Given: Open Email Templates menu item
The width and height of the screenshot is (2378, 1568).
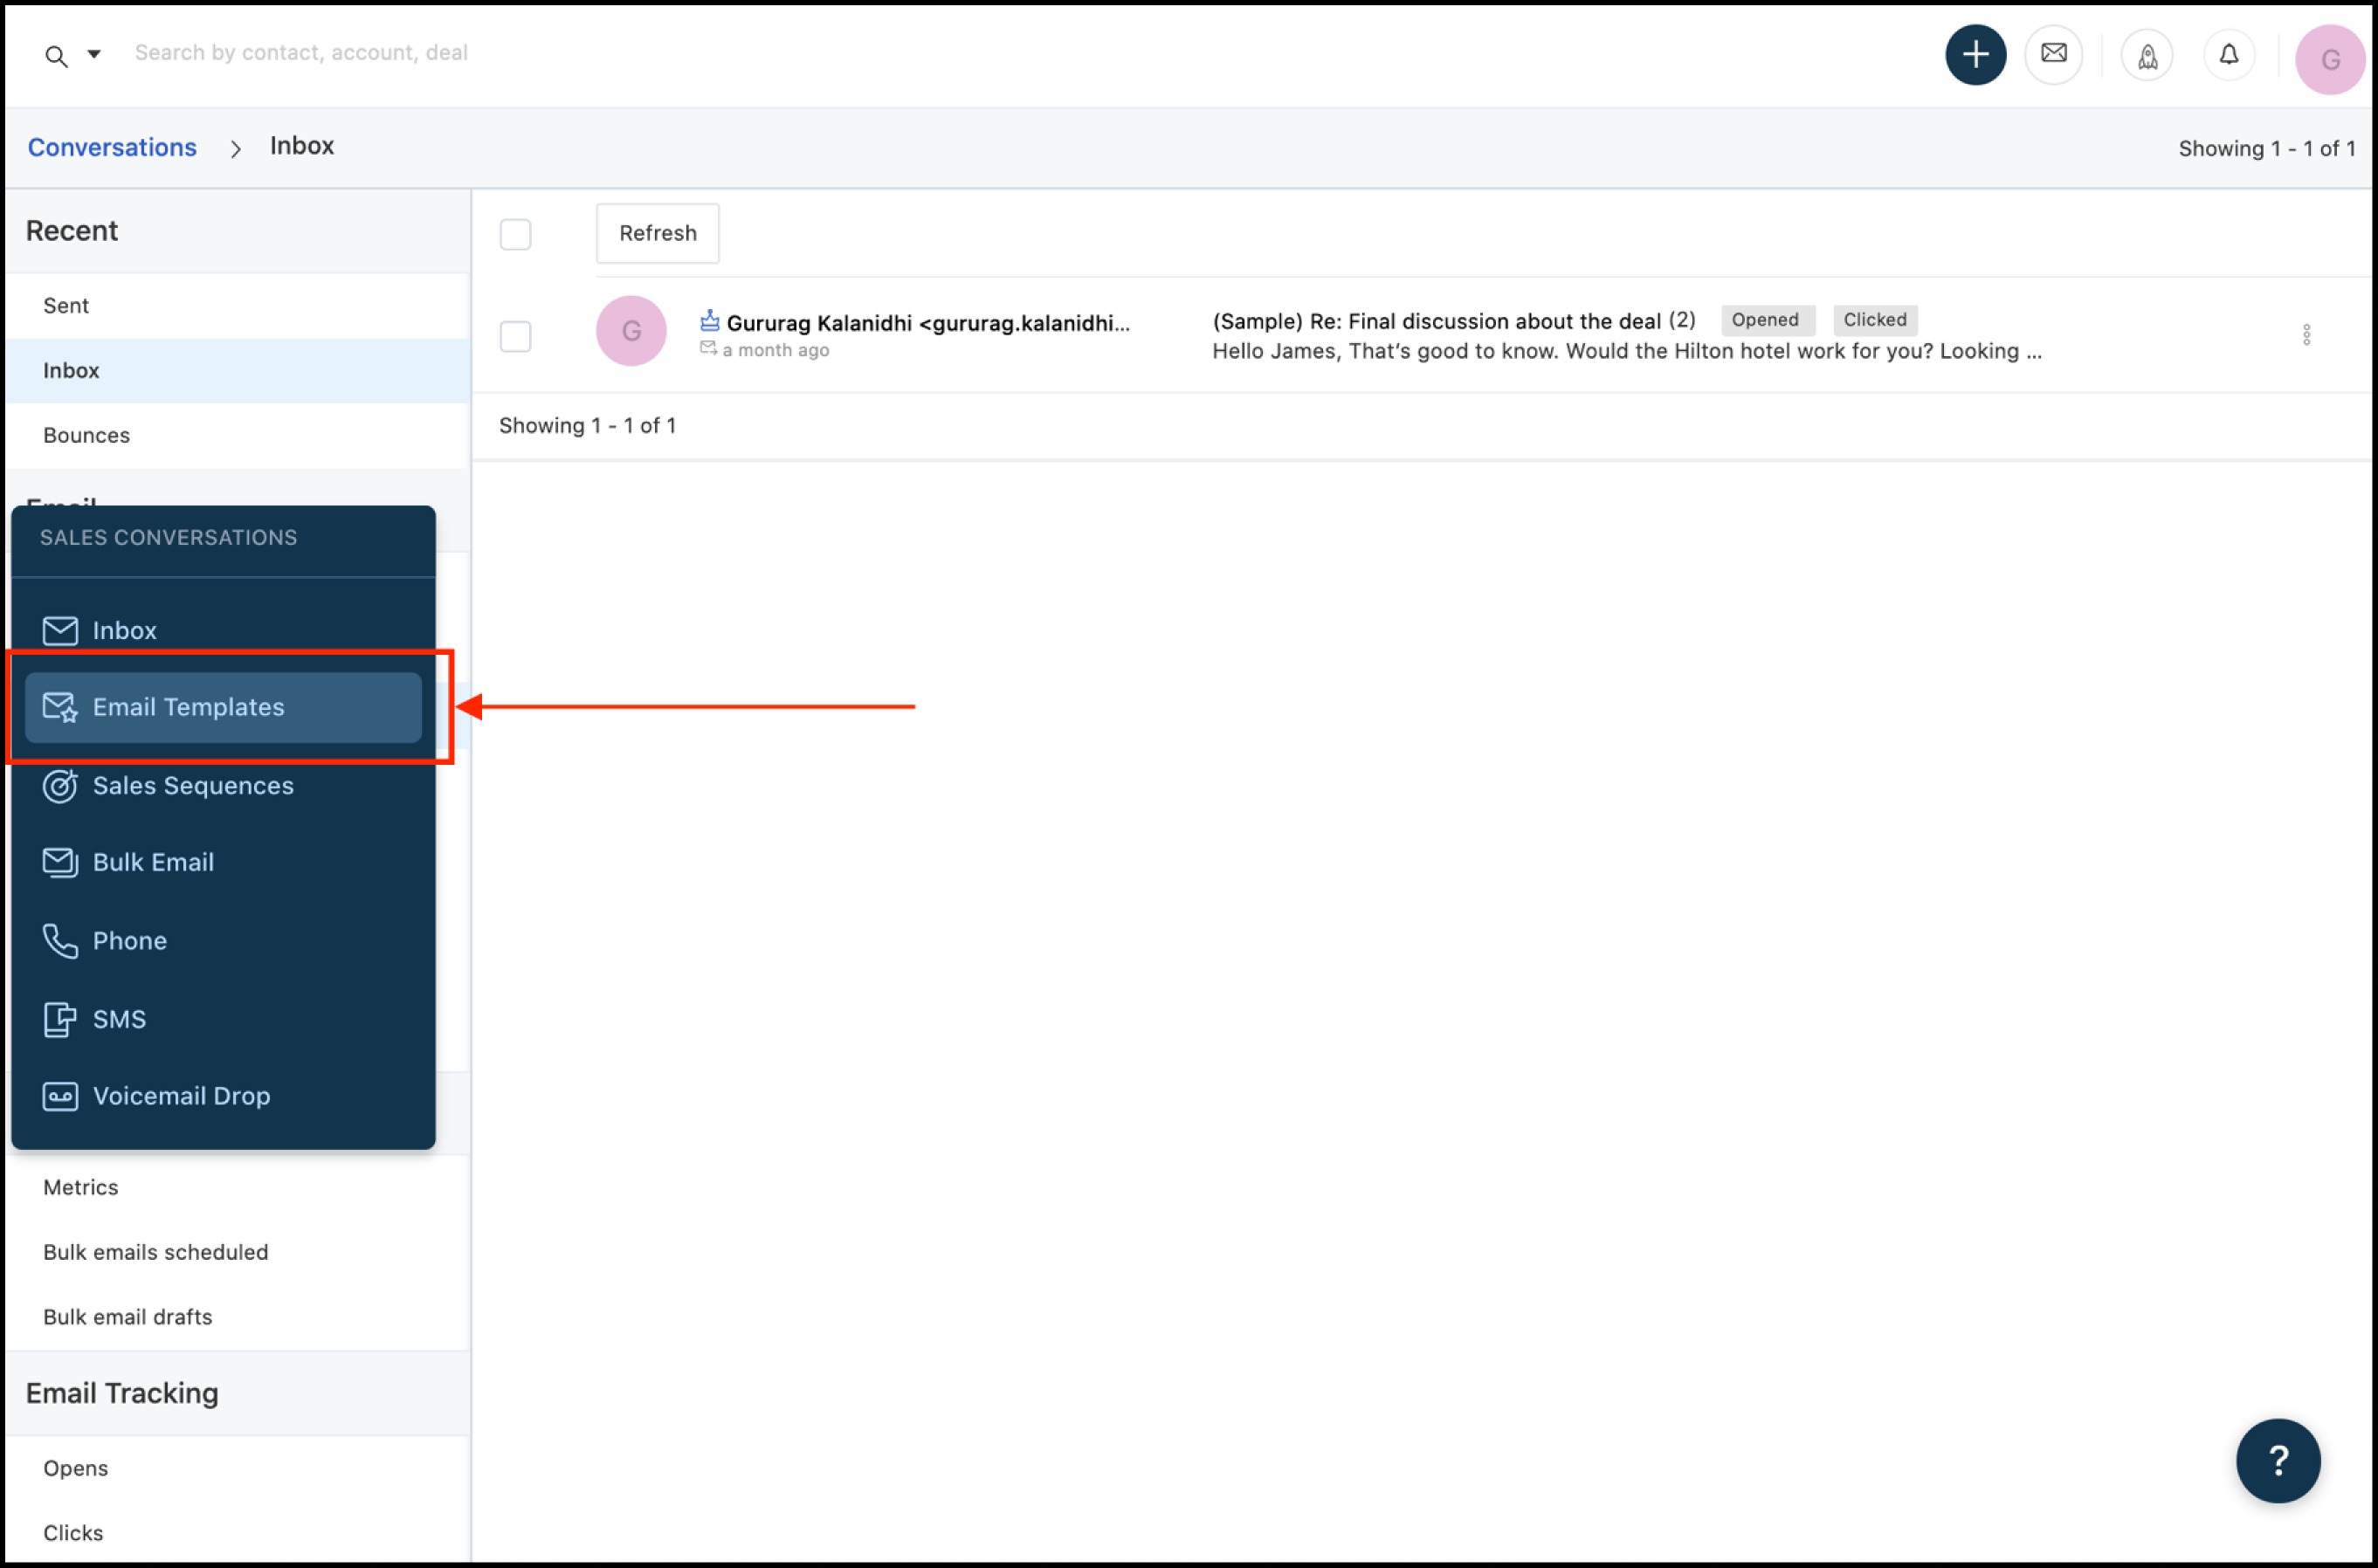Looking at the screenshot, I should click(223, 708).
